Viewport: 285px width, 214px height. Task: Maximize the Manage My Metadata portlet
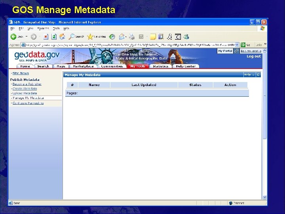click(x=258, y=75)
